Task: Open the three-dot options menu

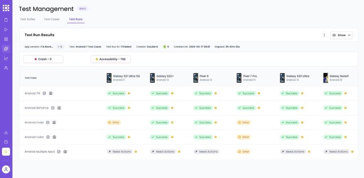Action: 324,35
